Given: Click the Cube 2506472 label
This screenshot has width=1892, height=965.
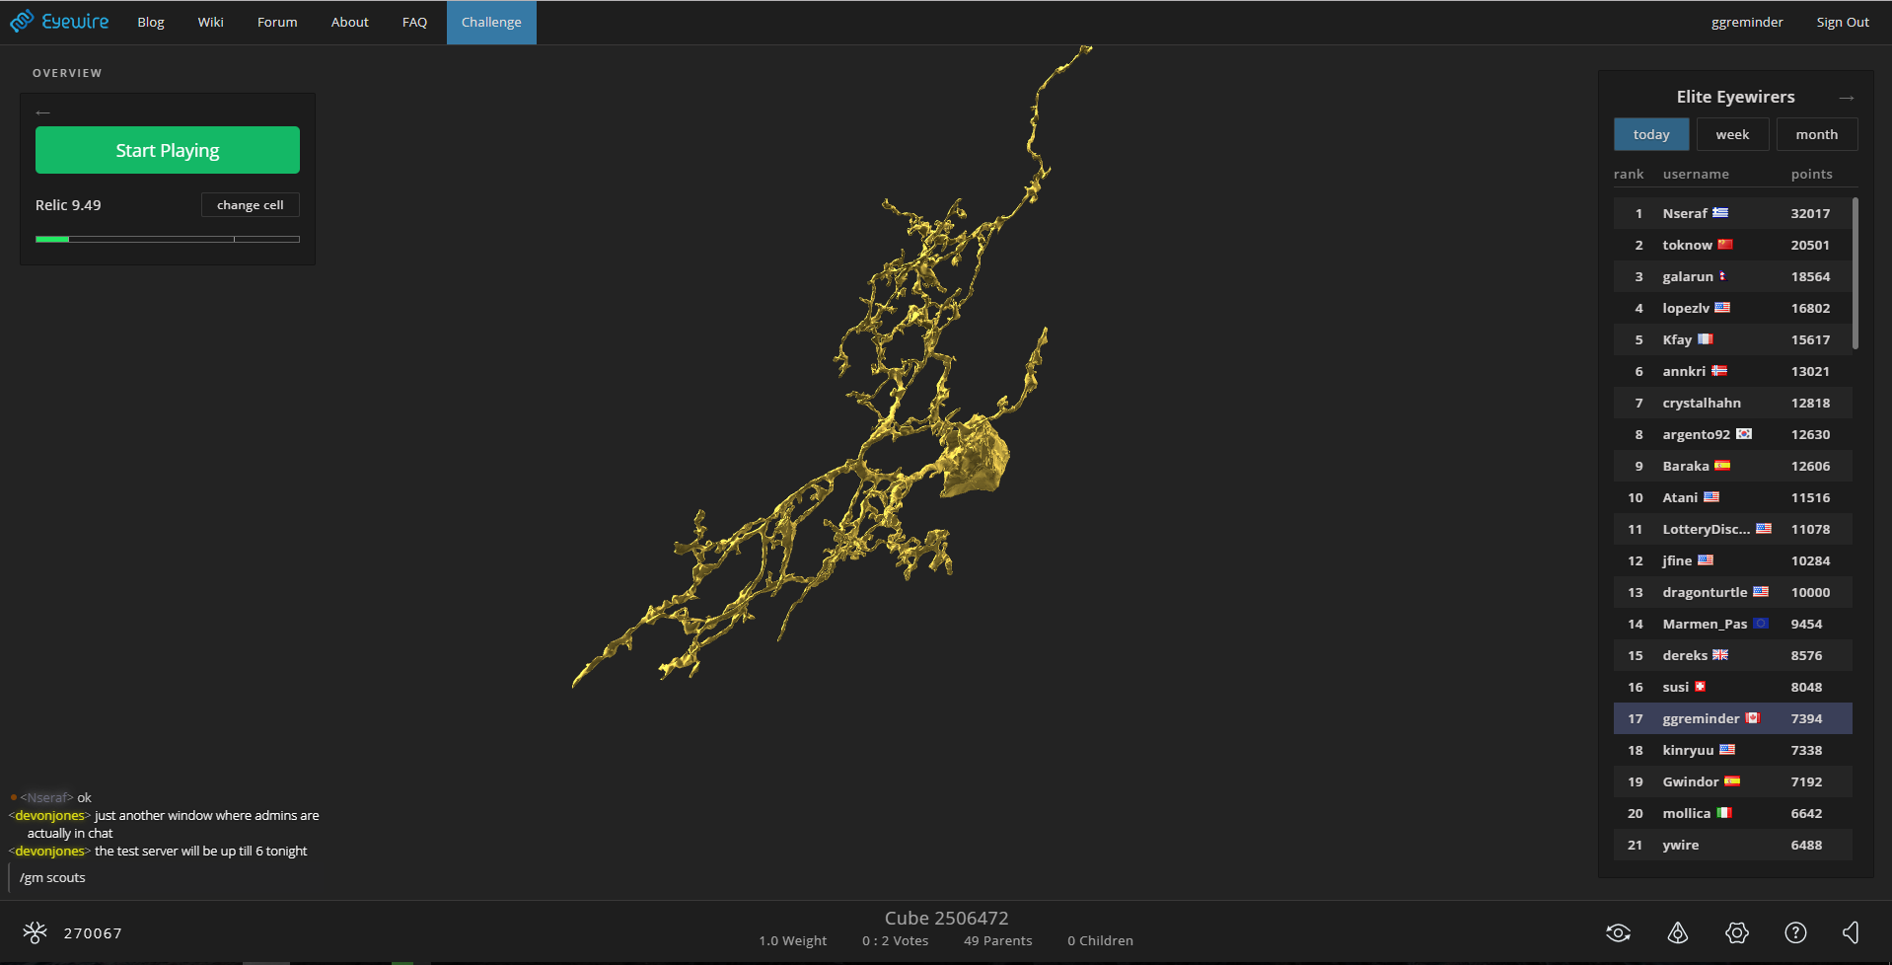Looking at the screenshot, I should tap(946, 918).
